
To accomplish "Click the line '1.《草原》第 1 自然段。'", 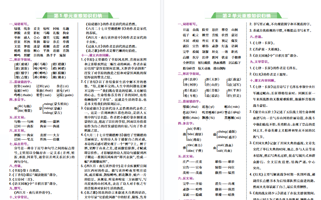I will click(25, 171).
